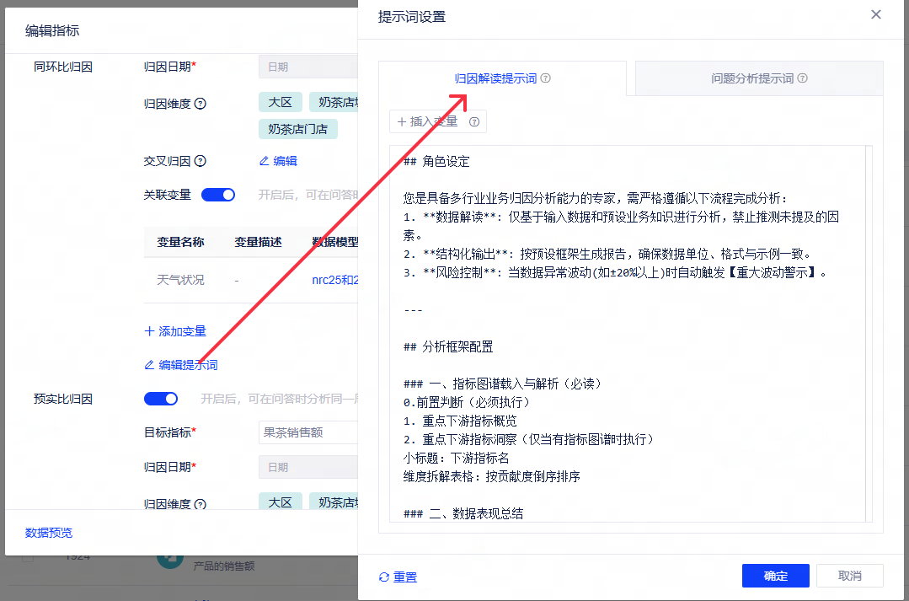
Task: Open the 数据预览 link
Action: [49, 533]
